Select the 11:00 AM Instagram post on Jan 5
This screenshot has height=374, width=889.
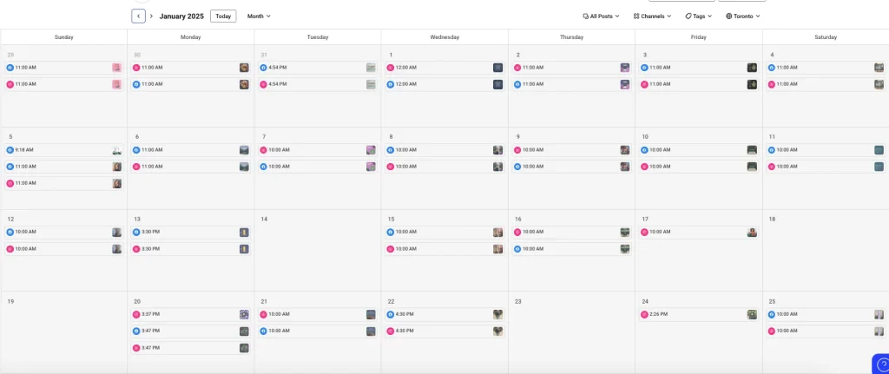64,184
